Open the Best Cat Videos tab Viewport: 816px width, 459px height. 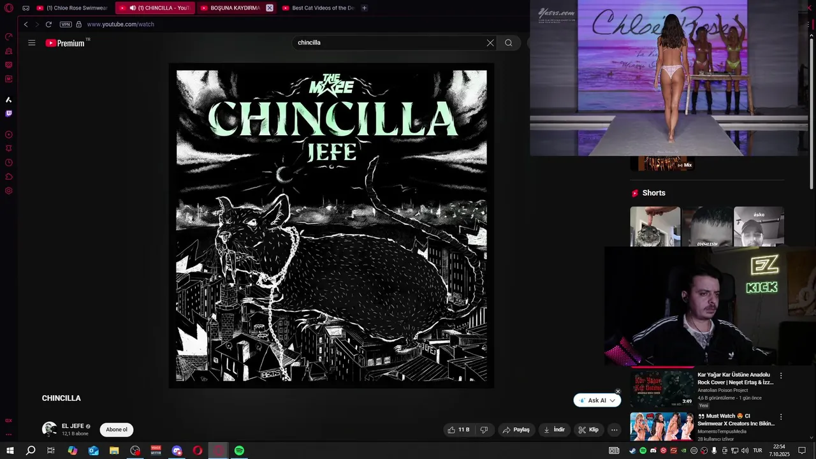tap(318, 8)
